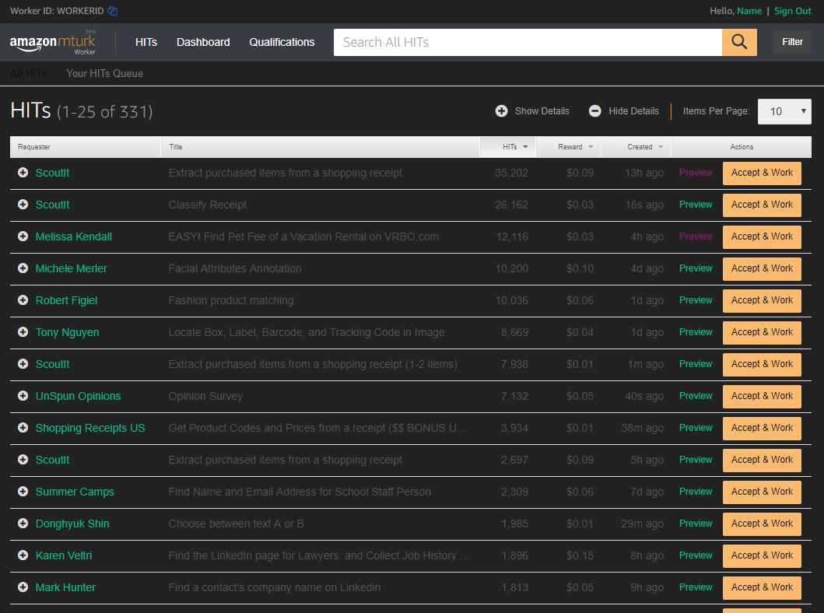The height and width of the screenshot is (613, 824).
Task: Expand the Karen Veltri row details
Action: pos(23,555)
